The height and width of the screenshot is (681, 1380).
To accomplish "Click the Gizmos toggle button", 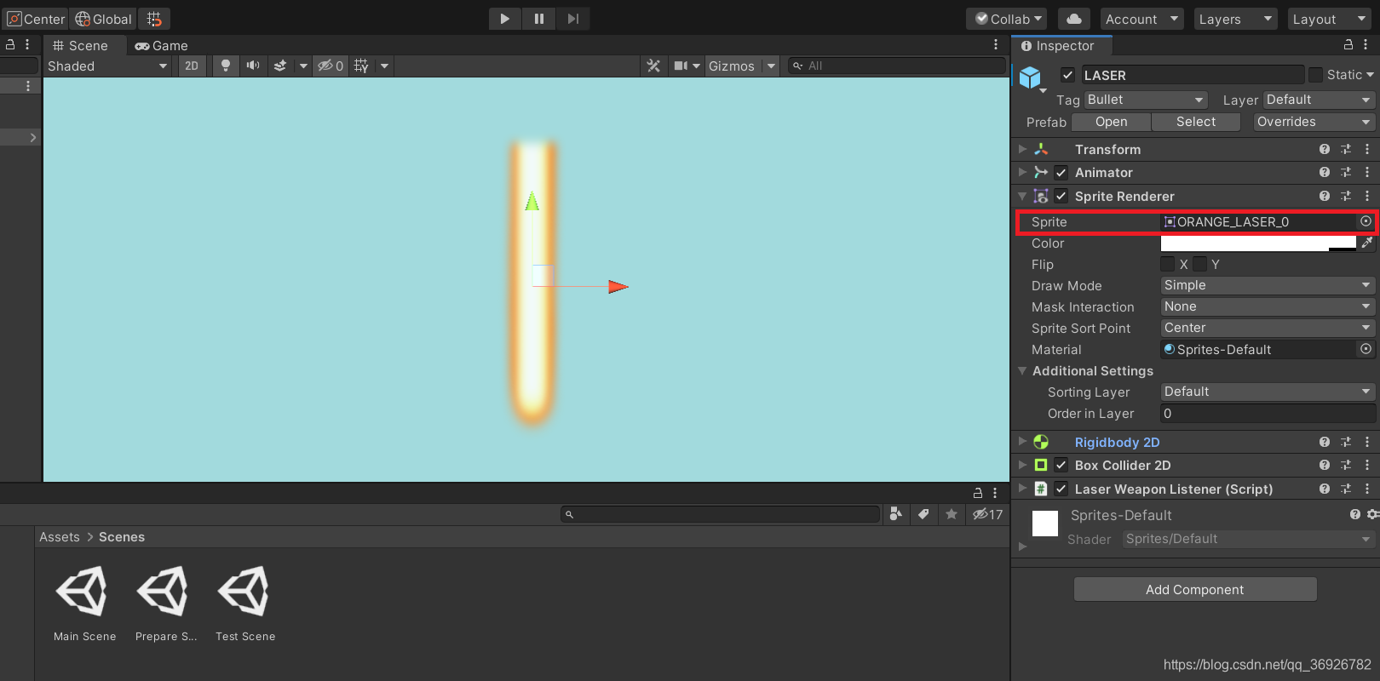I will [732, 66].
